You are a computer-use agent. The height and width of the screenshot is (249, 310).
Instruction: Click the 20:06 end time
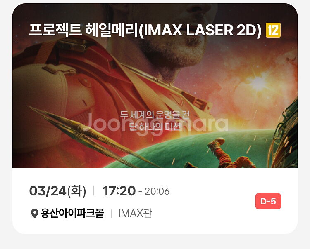(x=157, y=191)
